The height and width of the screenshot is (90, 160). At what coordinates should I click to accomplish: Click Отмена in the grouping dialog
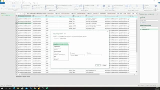click(x=104, y=65)
